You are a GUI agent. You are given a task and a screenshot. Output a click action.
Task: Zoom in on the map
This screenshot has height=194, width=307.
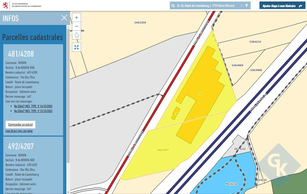click(x=77, y=17)
